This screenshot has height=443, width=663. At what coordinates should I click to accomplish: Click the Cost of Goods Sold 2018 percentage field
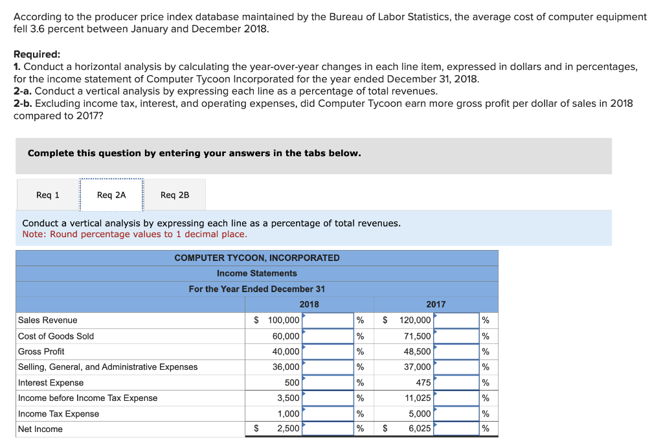click(x=329, y=335)
